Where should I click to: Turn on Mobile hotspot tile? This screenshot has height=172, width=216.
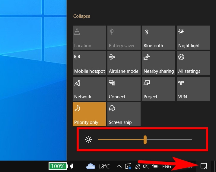pyautogui.click(x=89, y=63)
